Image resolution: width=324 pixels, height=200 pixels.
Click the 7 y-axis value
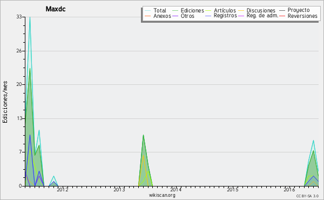click(21, 152)
